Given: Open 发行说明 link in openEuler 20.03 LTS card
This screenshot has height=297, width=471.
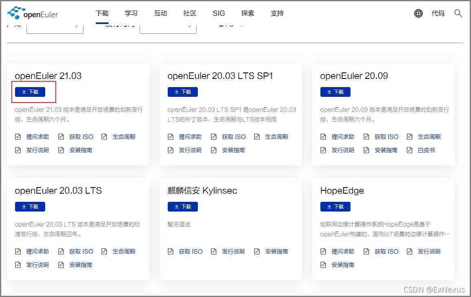Looking at the screenshot, I should [x=37, y=265].
